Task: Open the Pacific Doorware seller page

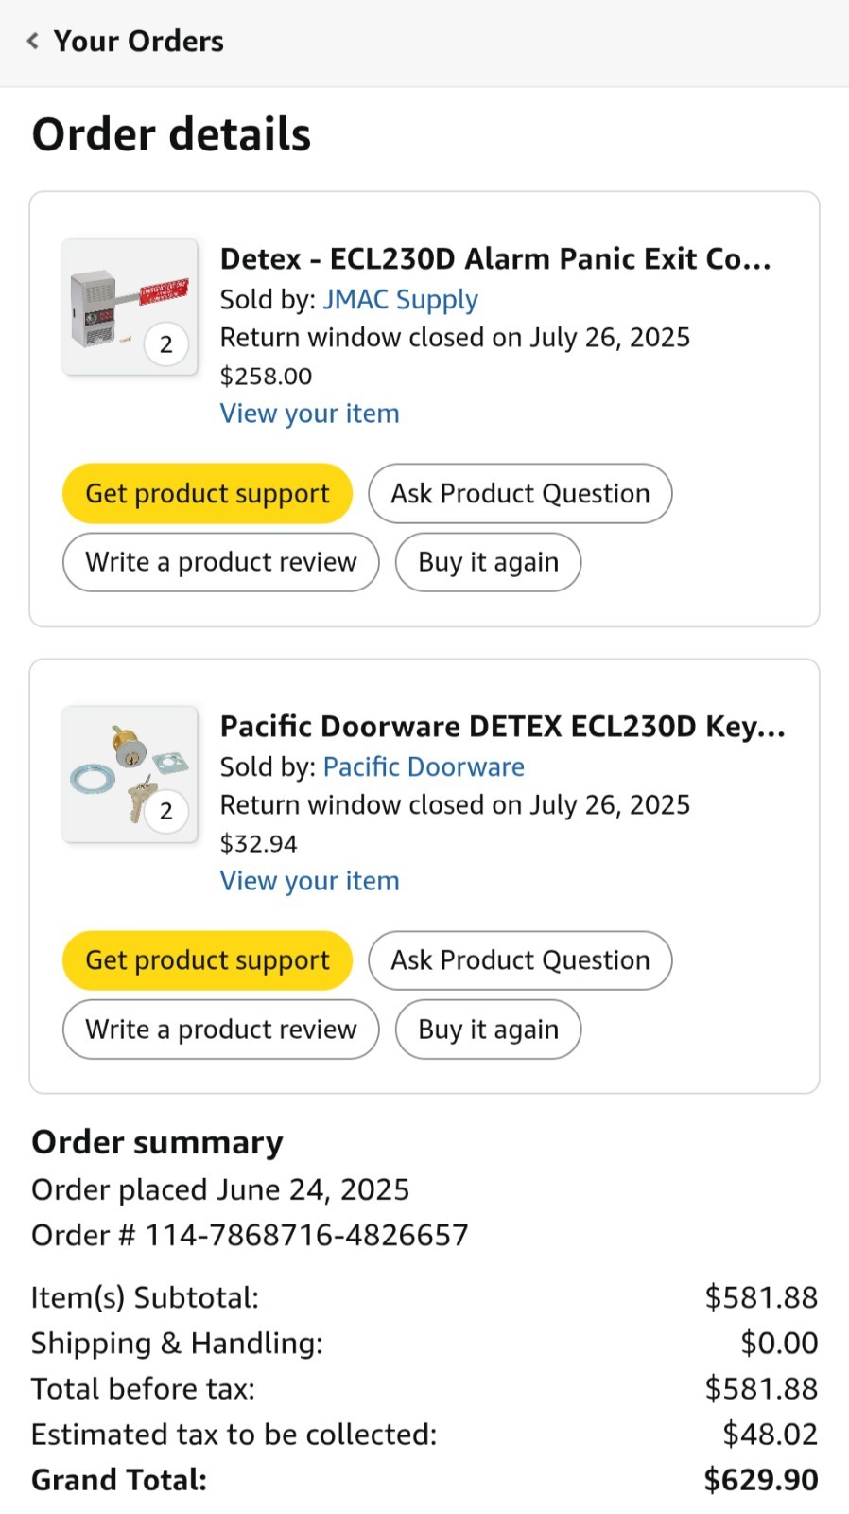Action: (424, 766)
